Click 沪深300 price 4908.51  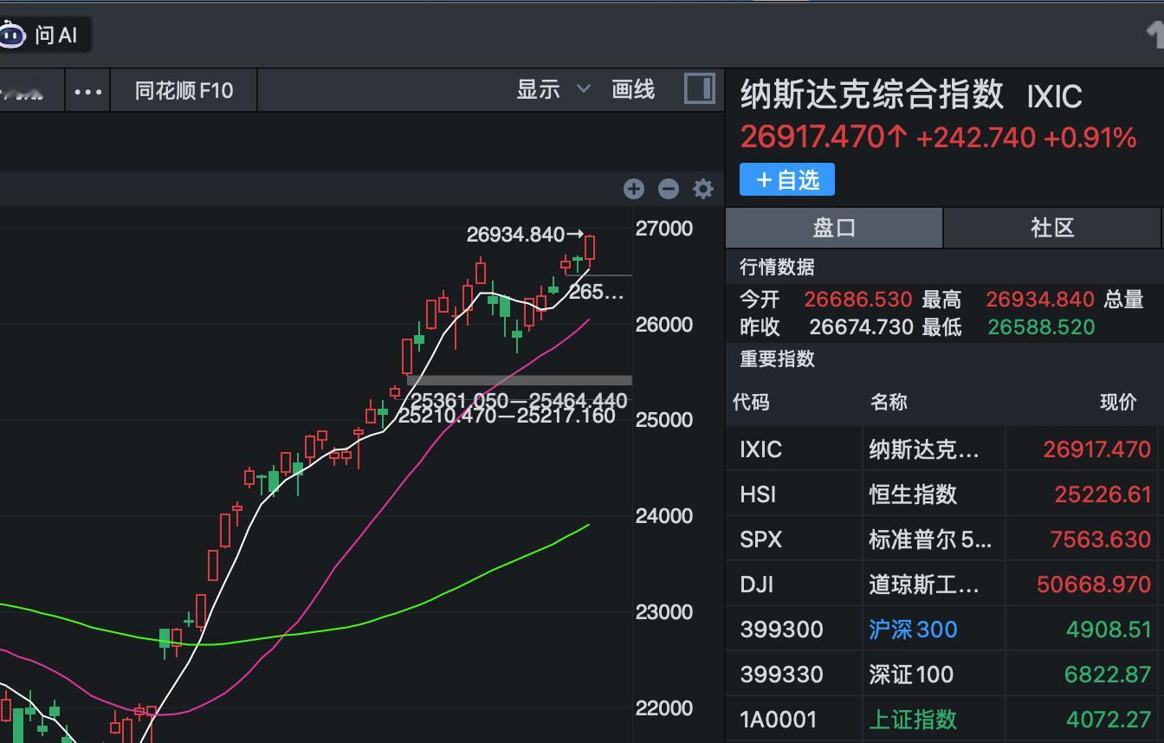(x=1109, y=630)
